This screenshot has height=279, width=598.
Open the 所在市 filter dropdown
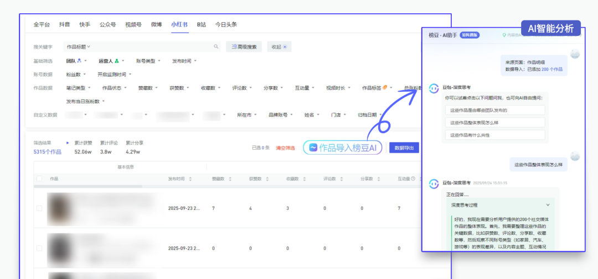(247, 114)
